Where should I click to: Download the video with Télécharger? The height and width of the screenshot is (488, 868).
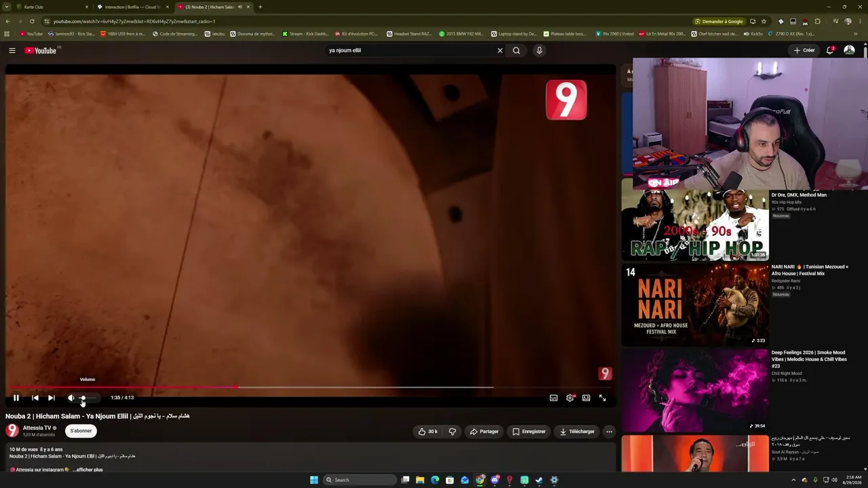point(577,431)
